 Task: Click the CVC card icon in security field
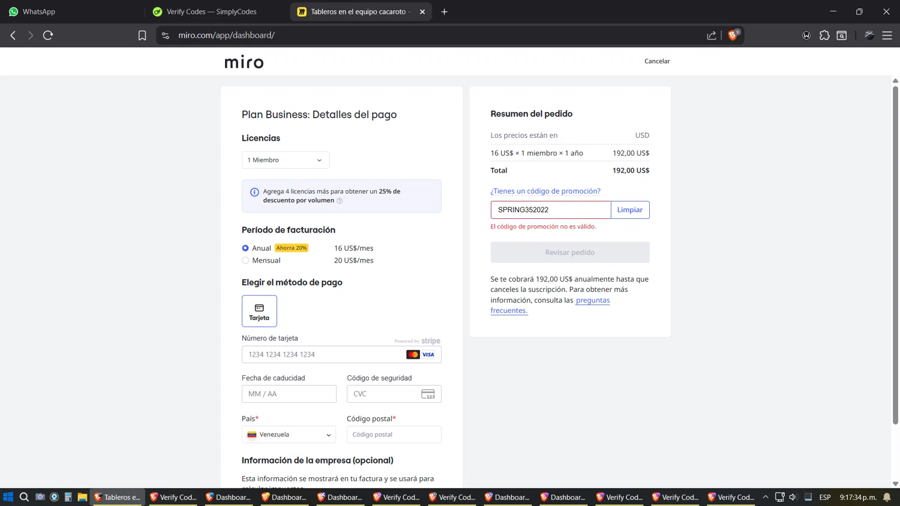tap(428, 394)
